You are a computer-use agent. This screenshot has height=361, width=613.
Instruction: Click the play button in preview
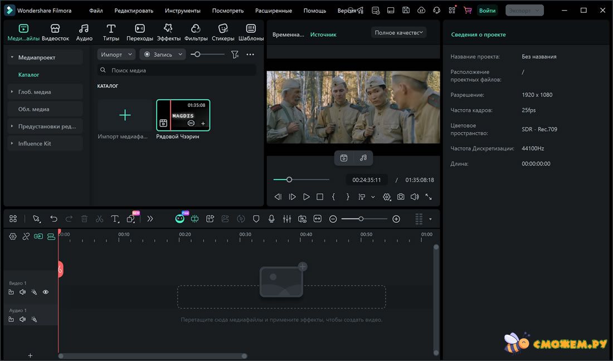(x=306, y=197)
